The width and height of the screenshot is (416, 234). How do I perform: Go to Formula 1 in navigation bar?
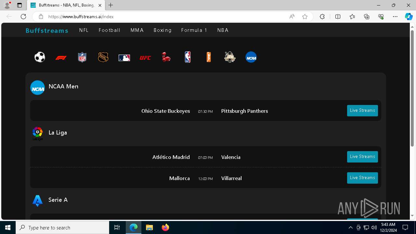(x=194, y=30)
